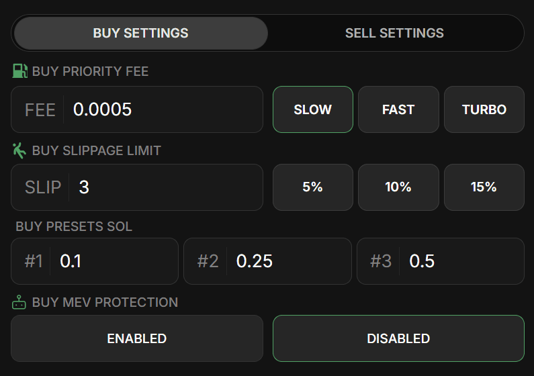Click the gas pump priority fee icon
Screen dimensions: 534x376
(x=19, y=71)
